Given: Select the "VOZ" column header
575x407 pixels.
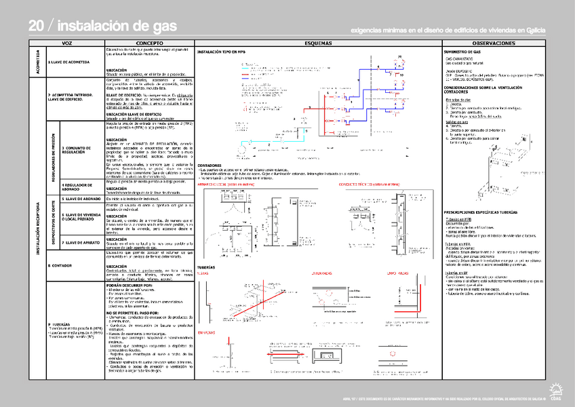Looking at the screenshot, I should [66, 43].
